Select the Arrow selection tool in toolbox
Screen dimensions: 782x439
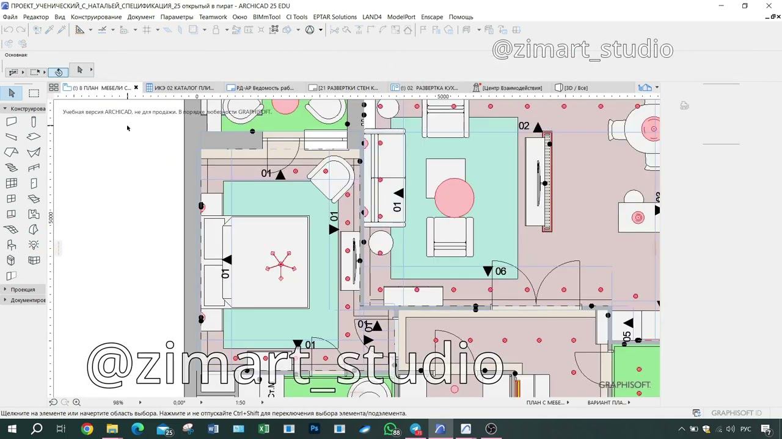click(x=12, y=93)
